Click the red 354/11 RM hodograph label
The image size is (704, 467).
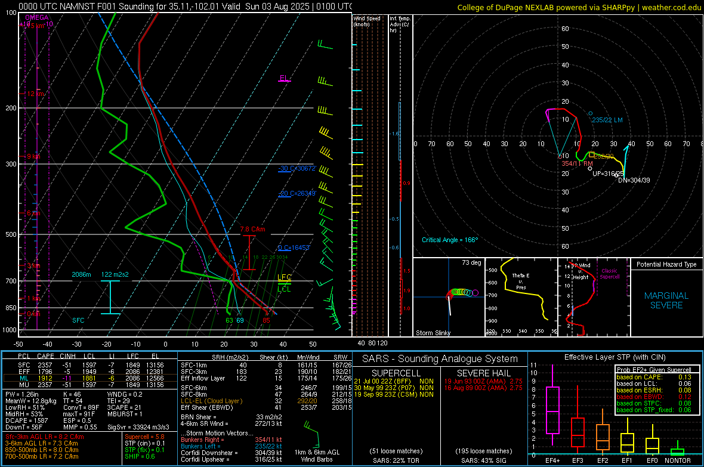pyautogui.click(x=577, y=163)
